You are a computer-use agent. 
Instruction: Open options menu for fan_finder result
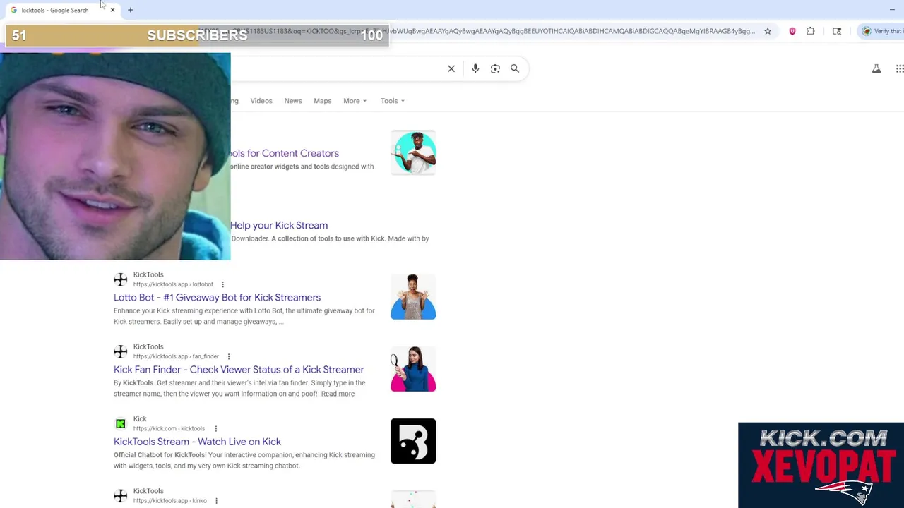click(x=228, y=356)
